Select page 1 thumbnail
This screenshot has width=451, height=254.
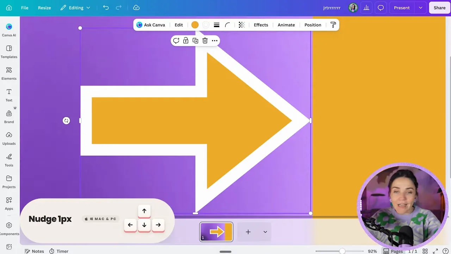pyautogui.click(x=216, y=232)
